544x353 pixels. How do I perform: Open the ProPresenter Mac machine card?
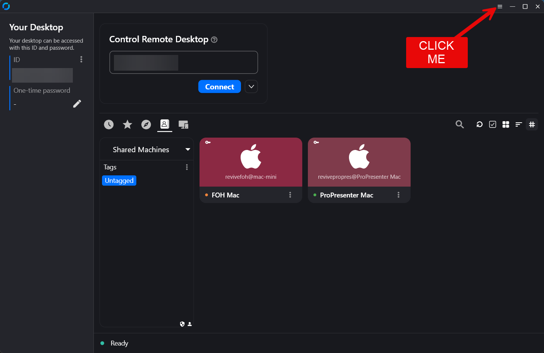(x=359, y=162)
